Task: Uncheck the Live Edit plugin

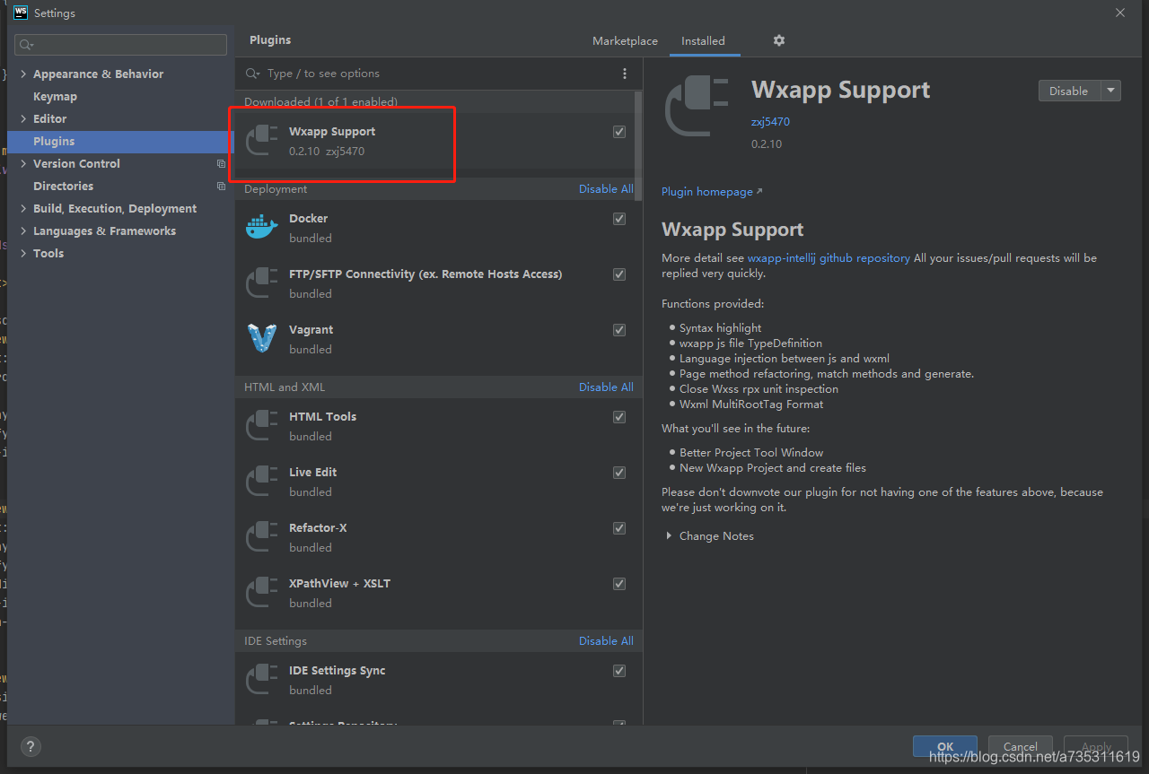Action: coord(619,473)
